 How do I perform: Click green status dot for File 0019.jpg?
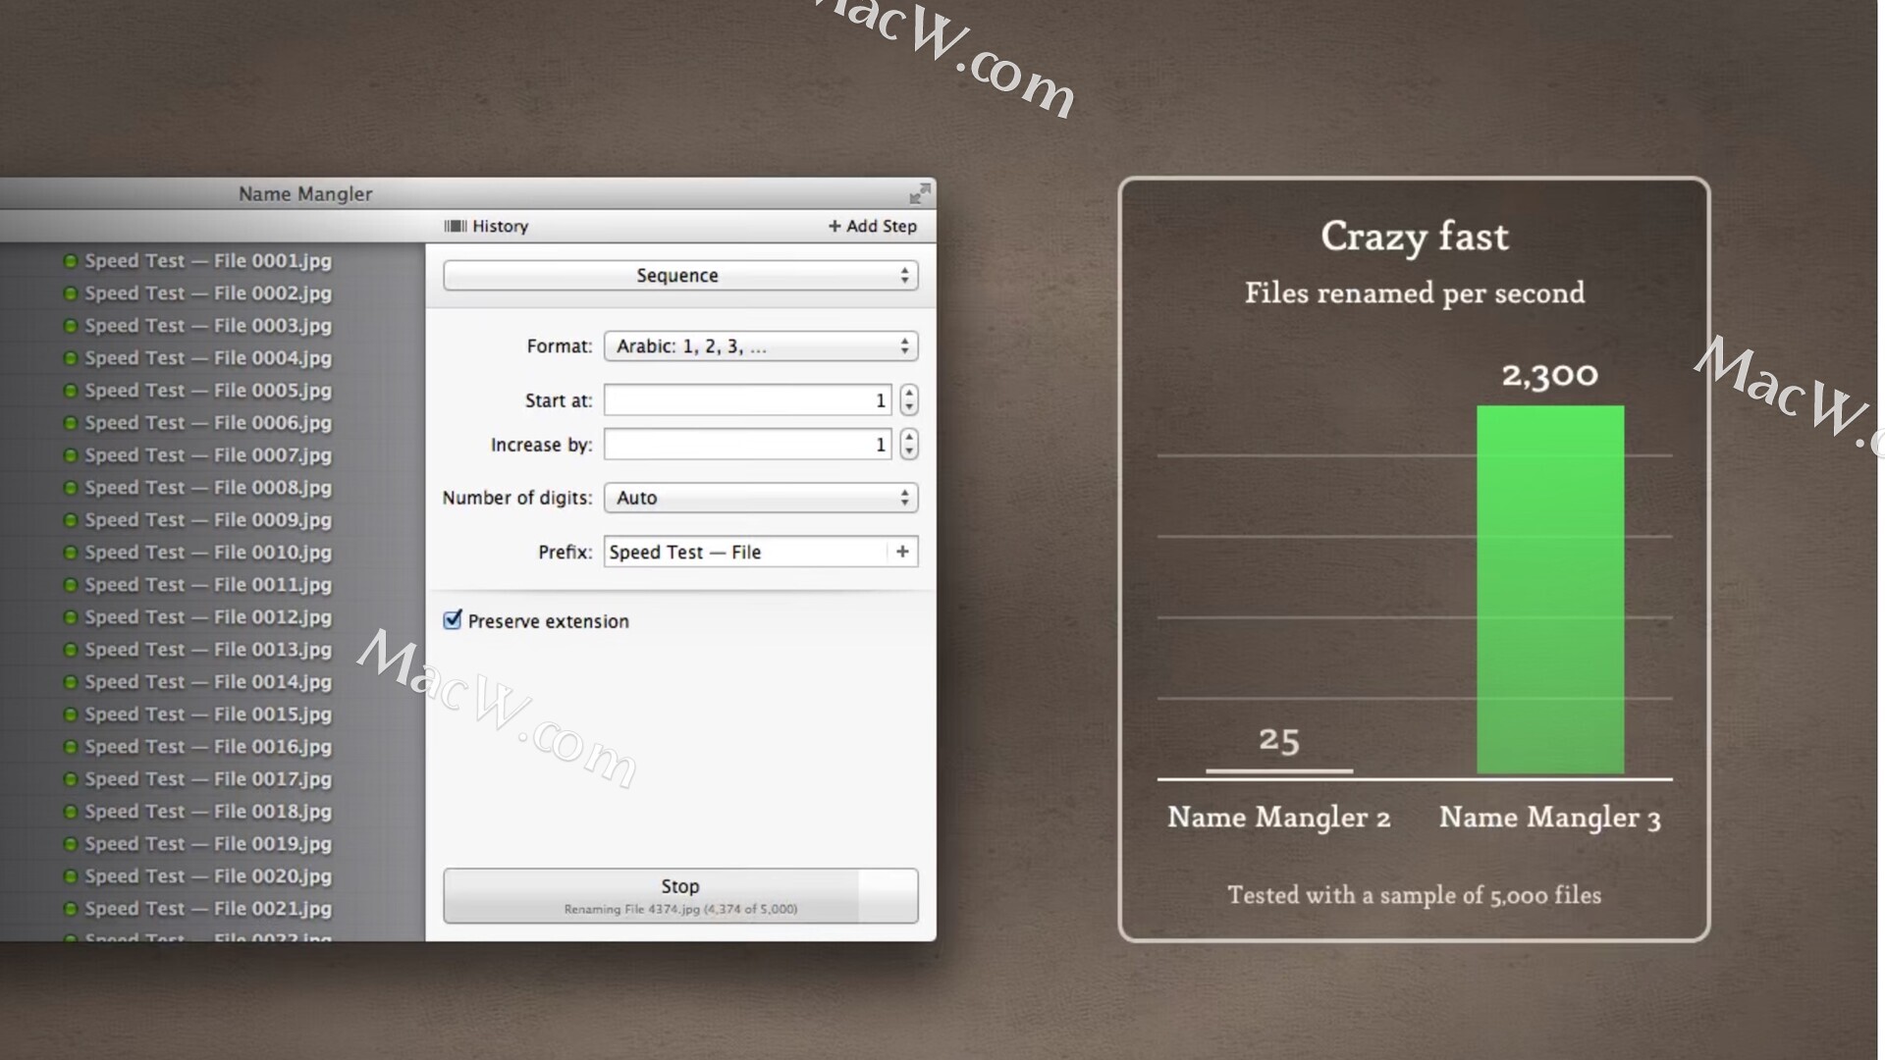tap(71, 844)
